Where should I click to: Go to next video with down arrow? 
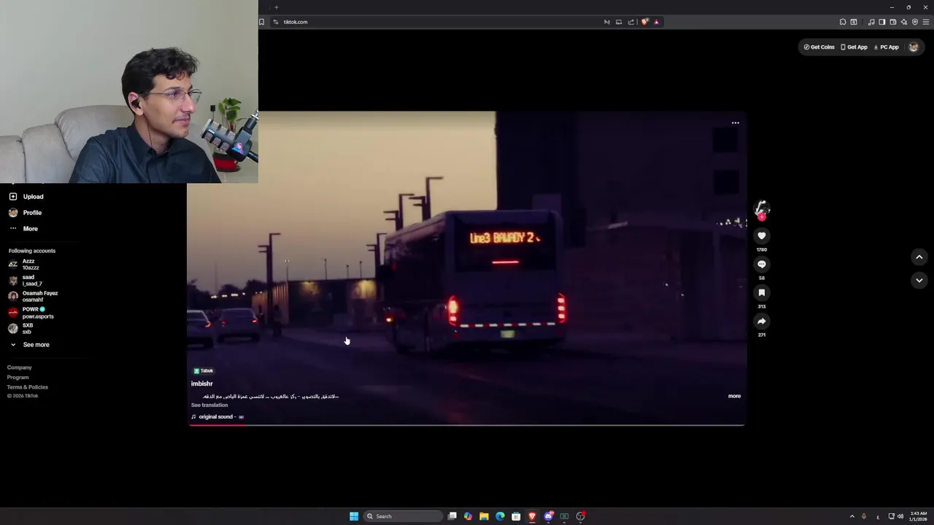(919, 280)
